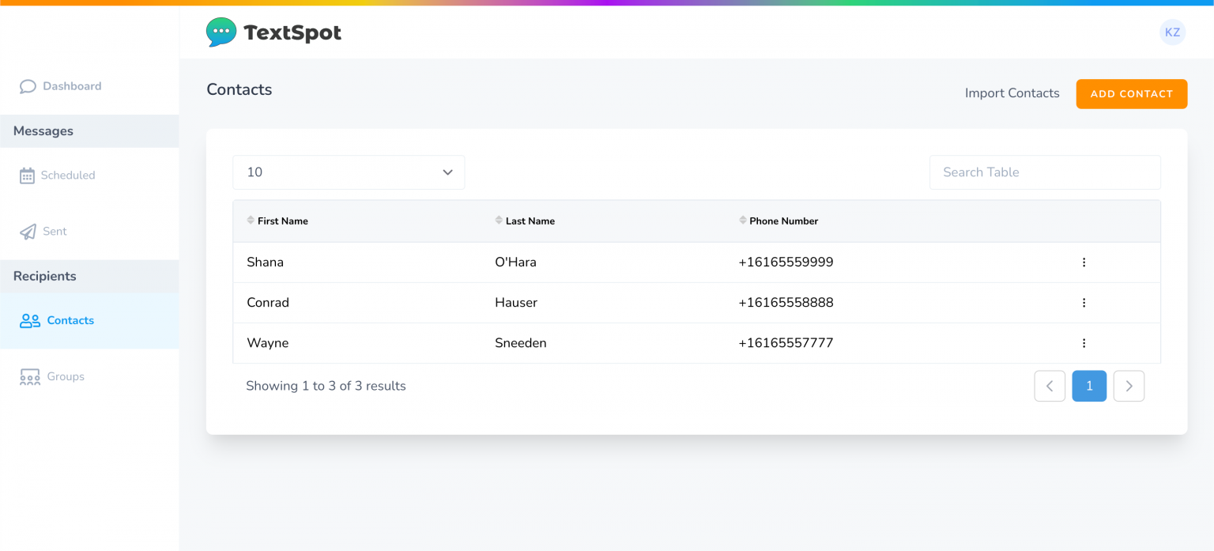Image resolution: width=1214 pixels, height=551 pixels.
Task: Click inside the Search Table field
Action: pos(1045,172)
